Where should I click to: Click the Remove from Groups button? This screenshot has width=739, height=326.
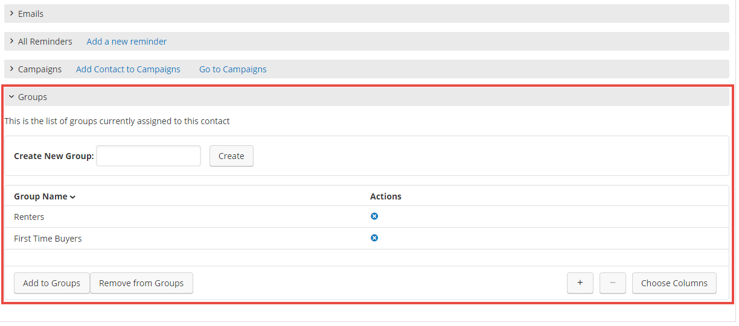point(141,283)
